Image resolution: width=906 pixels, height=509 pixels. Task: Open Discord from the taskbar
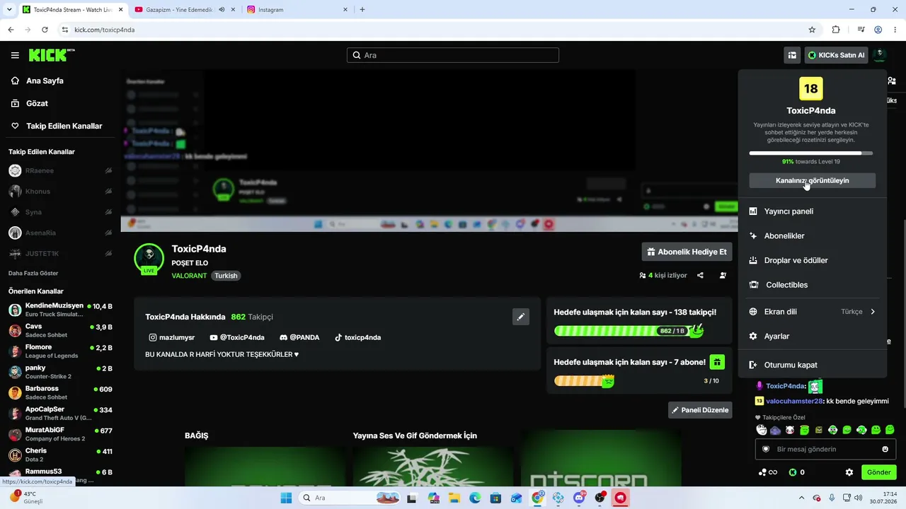coord(580,498)
